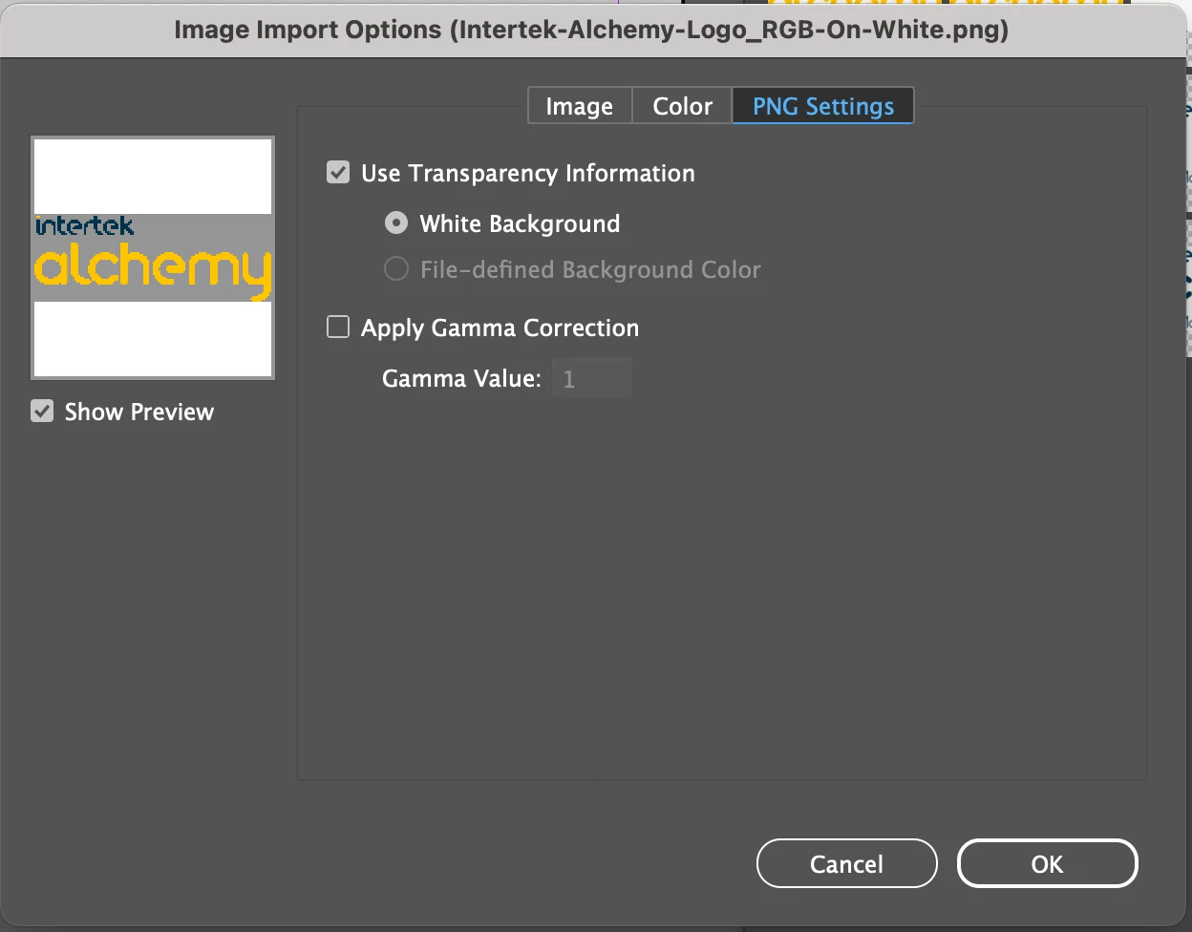Select the PNG Settings tab
The image size is (1192, 932).
[823, 106]
